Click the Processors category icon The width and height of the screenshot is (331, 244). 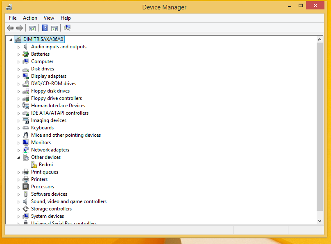coord(26,187)
